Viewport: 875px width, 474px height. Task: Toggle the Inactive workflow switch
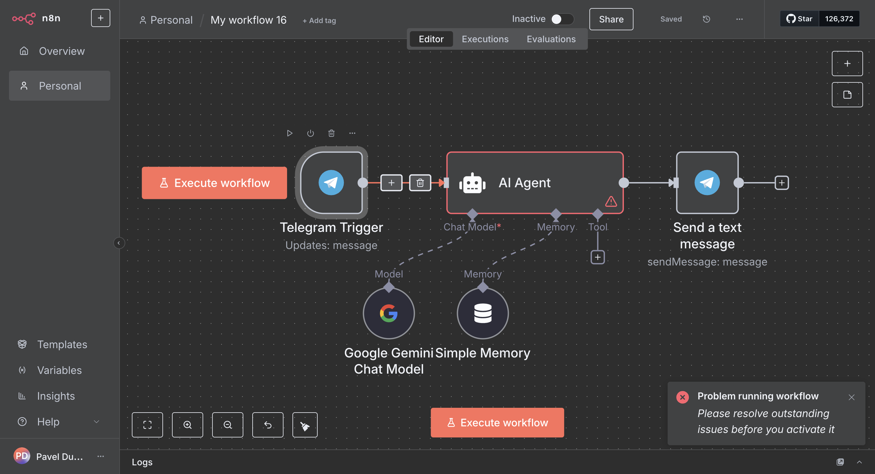tap(562, 19)
